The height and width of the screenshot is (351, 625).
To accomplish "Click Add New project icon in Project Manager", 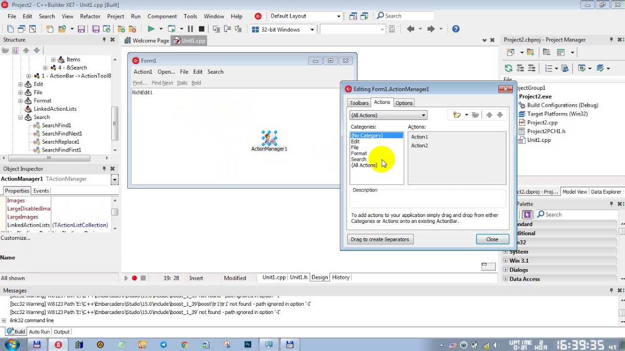I will point(511,52).
